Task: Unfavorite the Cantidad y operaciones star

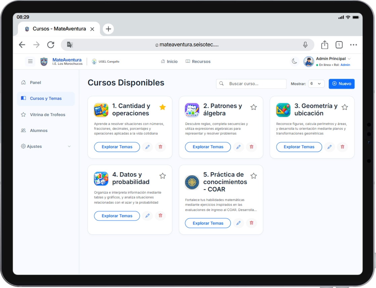Action: [163, 107]
